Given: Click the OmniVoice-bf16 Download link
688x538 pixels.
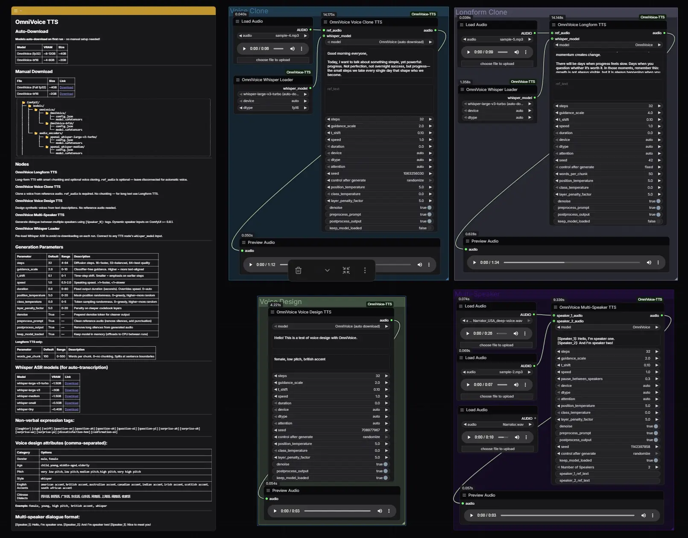Looking at the screenshot, I should [66, 94].
